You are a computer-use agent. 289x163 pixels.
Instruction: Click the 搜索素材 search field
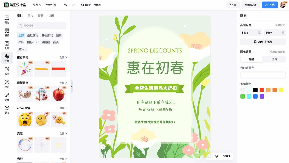click(x=42, y=26)
